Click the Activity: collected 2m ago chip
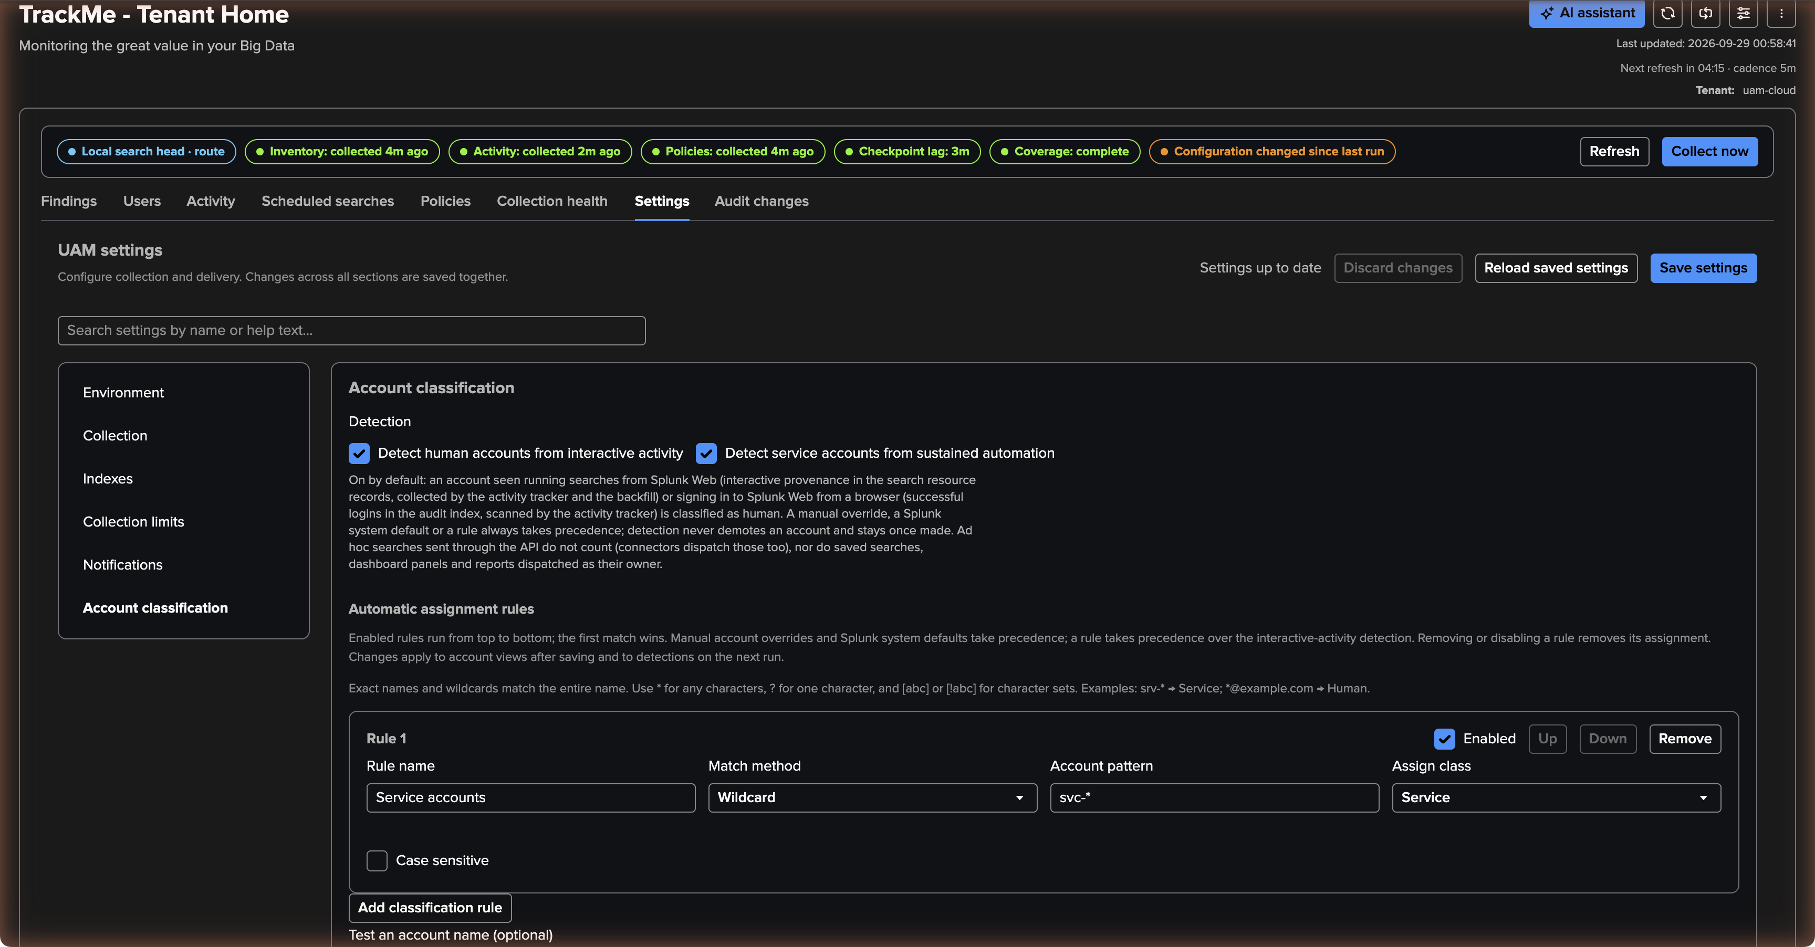The image size is (1815, 947). 540,151
